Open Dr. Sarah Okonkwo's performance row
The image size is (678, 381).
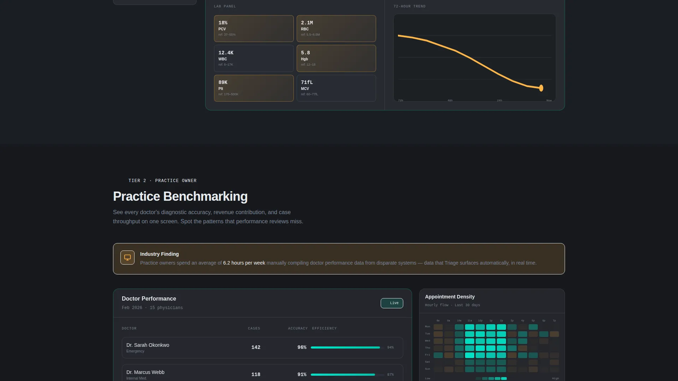point(262,347)
